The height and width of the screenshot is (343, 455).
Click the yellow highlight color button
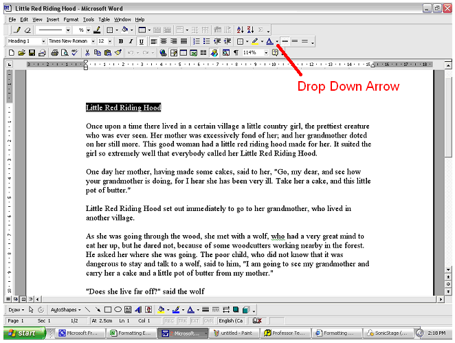[x=254, y=41]
